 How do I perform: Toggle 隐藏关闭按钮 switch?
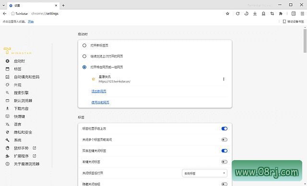(224, 184)
